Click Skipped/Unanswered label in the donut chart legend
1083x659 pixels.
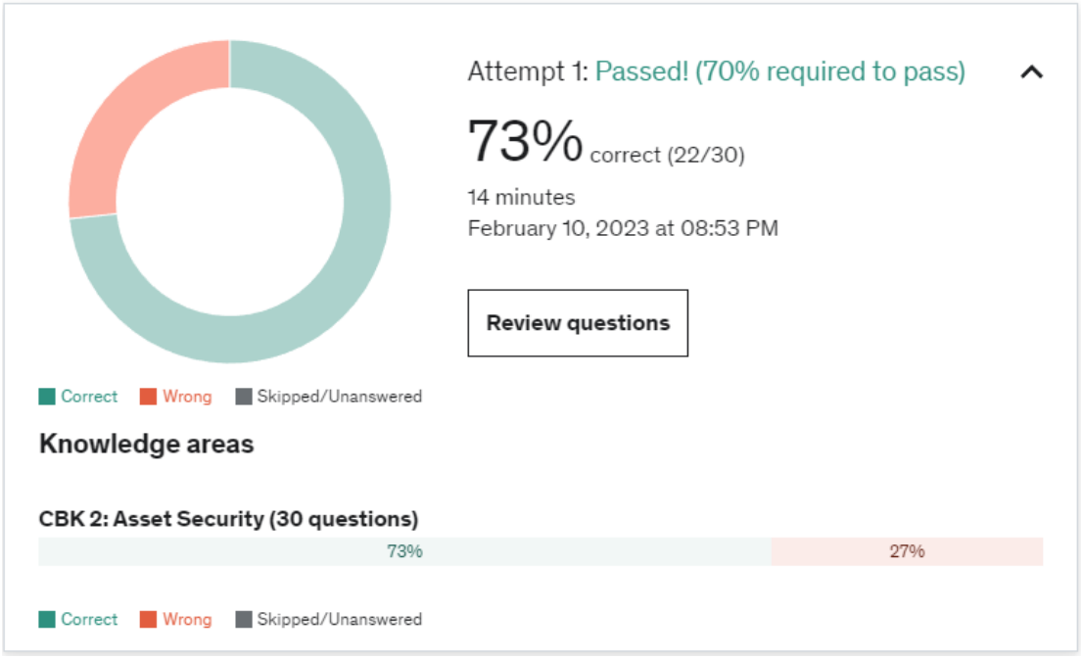[339, 397]
